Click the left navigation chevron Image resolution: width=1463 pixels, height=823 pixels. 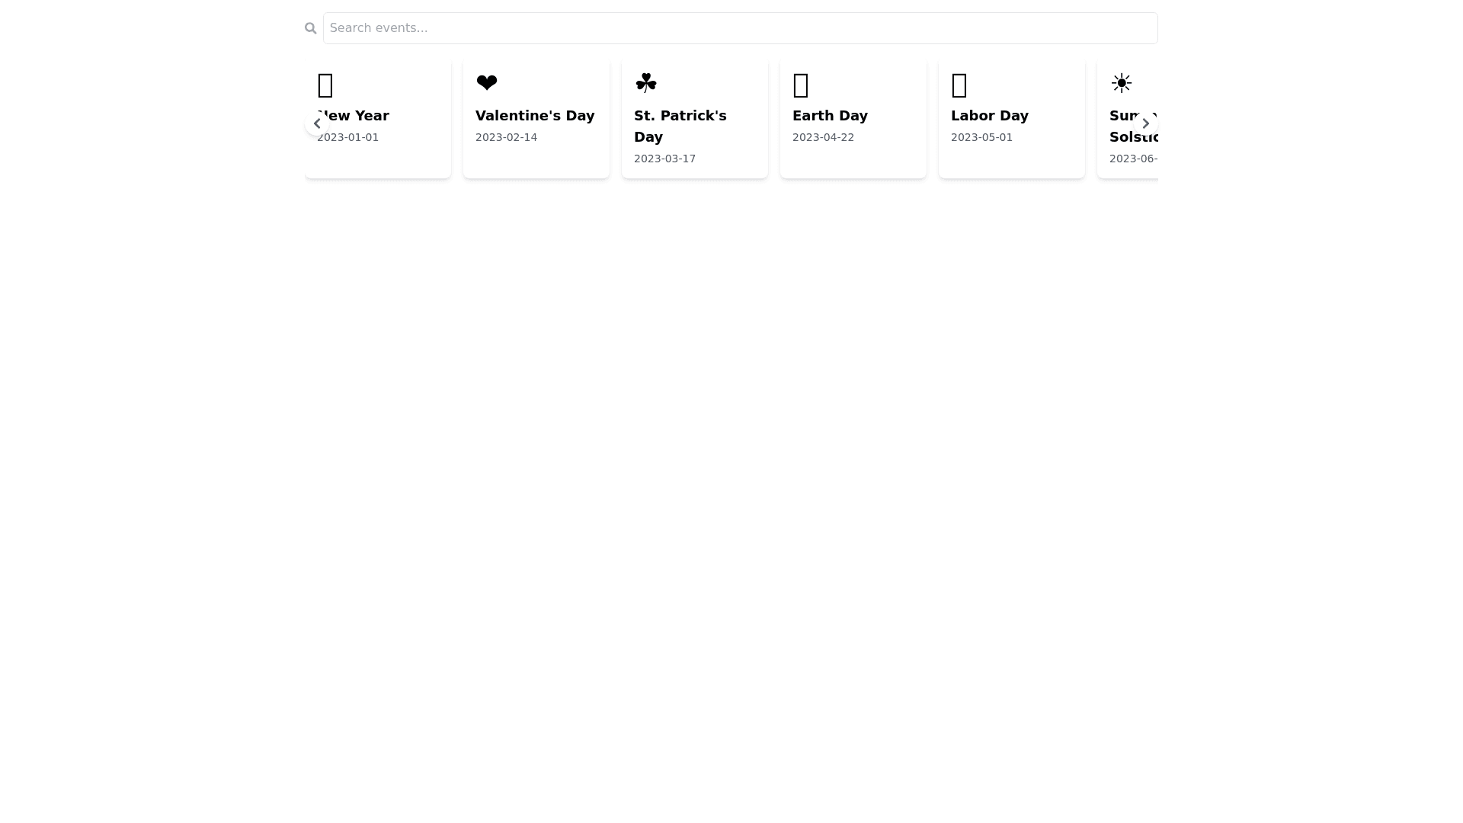click(317, 123)
